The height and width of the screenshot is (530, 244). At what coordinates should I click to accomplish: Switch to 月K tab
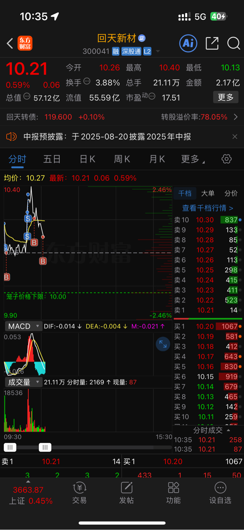tap(157, 159)
